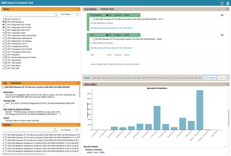Image resolution: width=231 pixels, height=156 pixels.
Task: Switch to the Analysis Tools tab
Action: tap(107, 9)
